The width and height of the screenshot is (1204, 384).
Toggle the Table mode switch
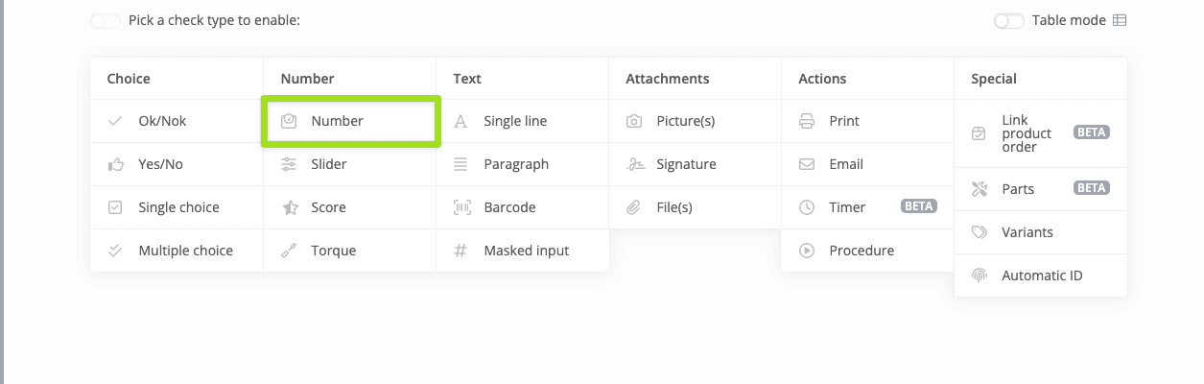(1009, 20)
